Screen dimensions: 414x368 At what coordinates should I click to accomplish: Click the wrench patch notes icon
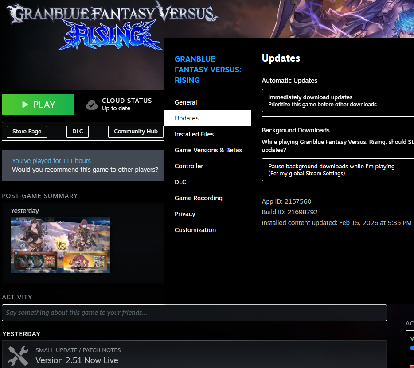pos(18,356)
